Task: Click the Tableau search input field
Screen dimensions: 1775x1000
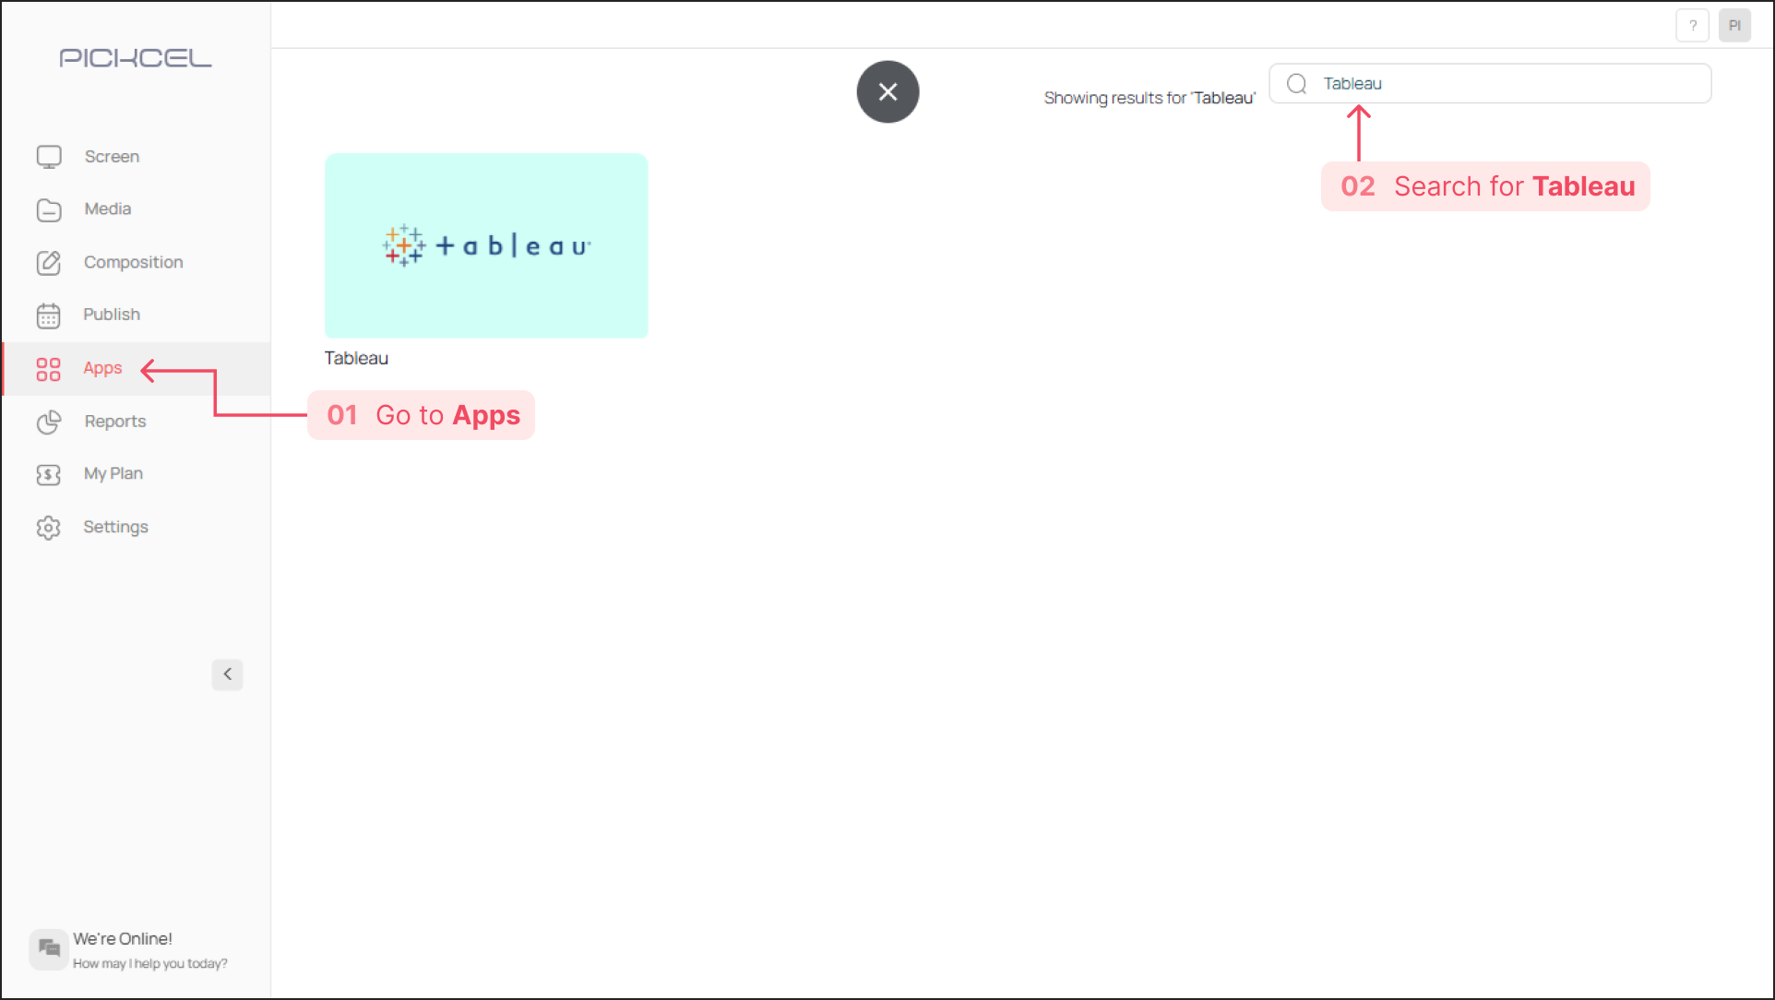Action: click(1490, 84)
